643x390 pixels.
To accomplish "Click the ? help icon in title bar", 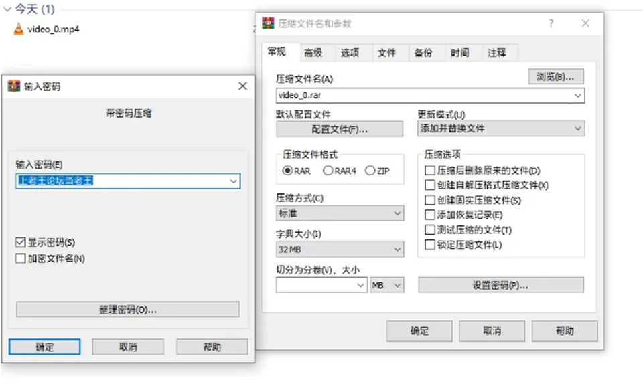I will pos(551,23).
